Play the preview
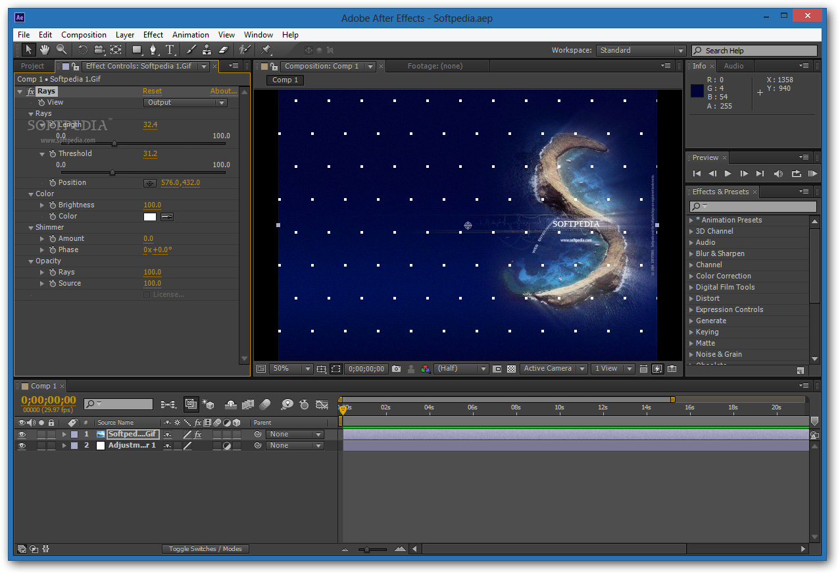Screen dimensions: 840x574 (x=728, y=174)
